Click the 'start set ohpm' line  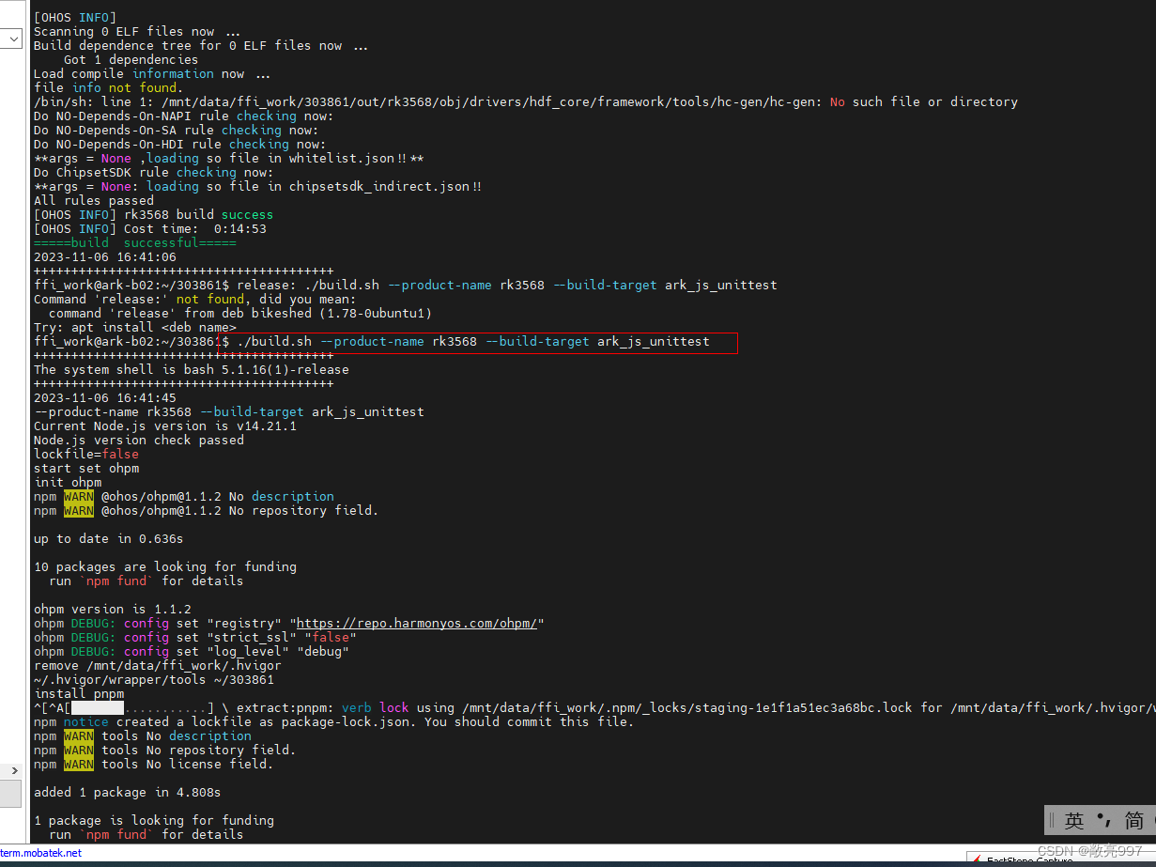pyautogui.click(x=86, y=468)
